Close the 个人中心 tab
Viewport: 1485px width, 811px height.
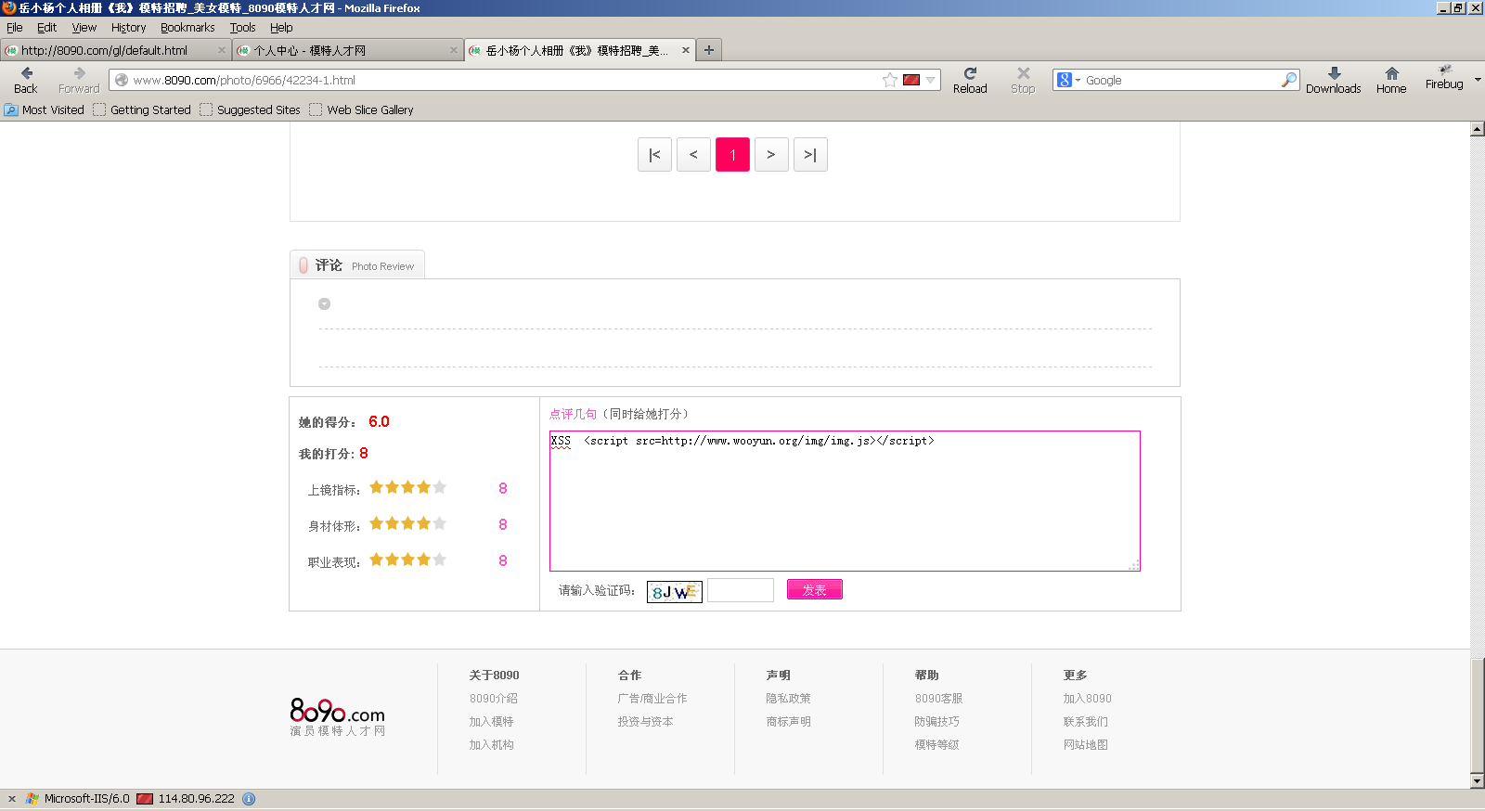pos(454,50)
